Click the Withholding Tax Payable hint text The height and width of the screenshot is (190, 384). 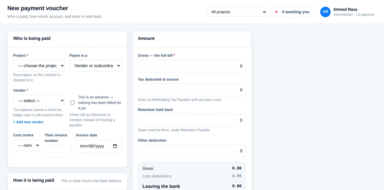tap(180, 100)
